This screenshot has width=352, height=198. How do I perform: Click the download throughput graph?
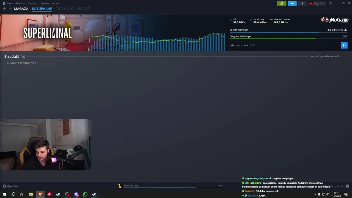coord(157,42)
